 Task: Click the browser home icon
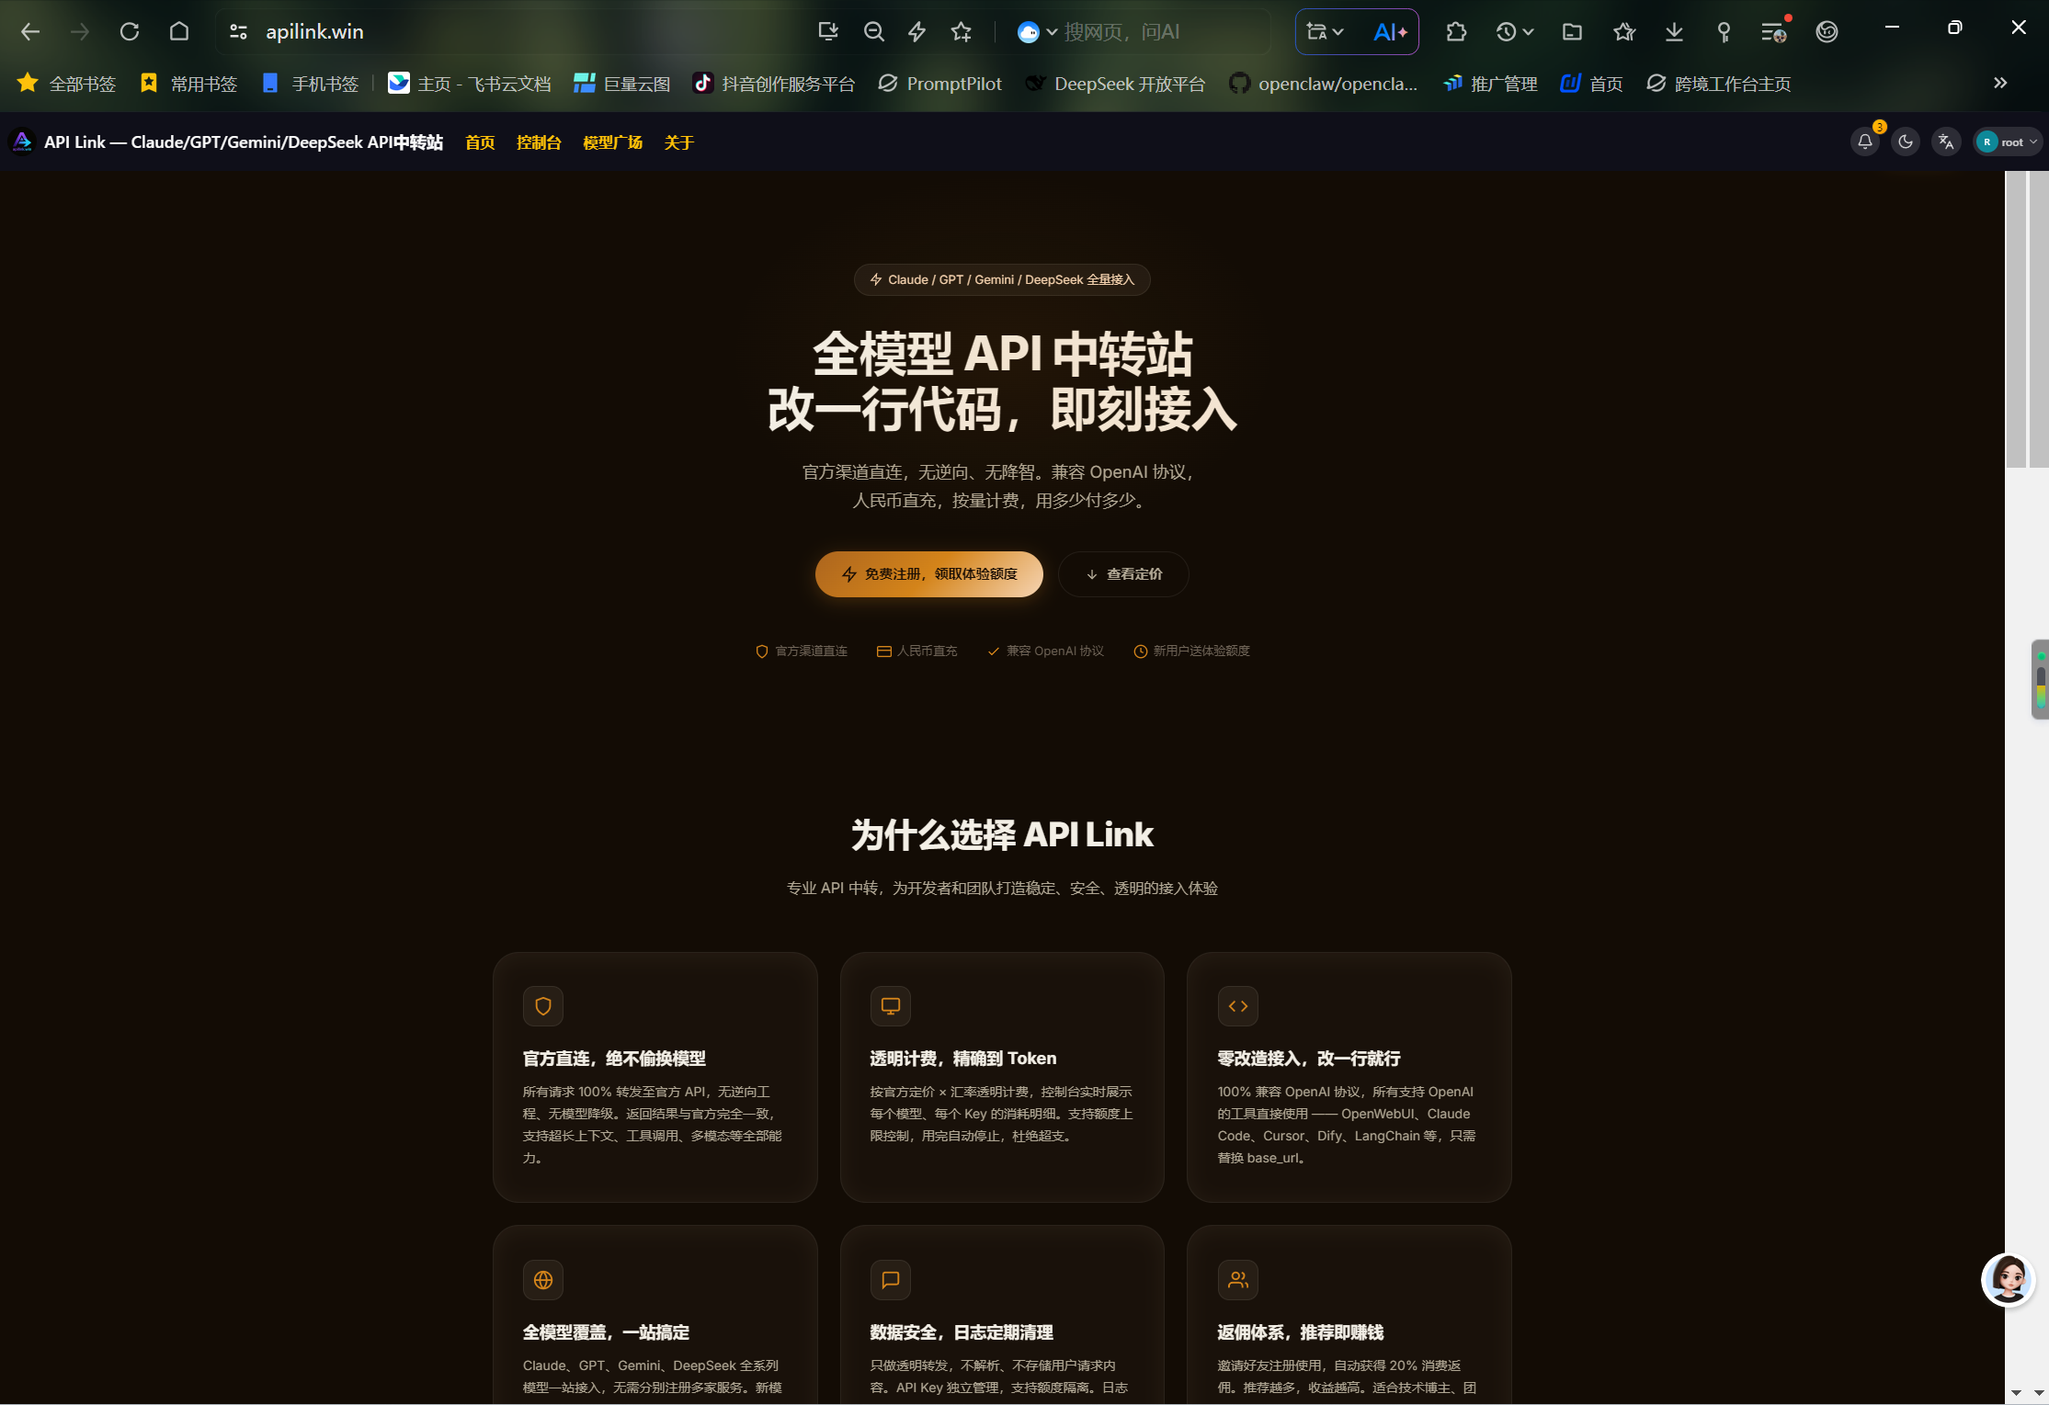coord(179,31)
